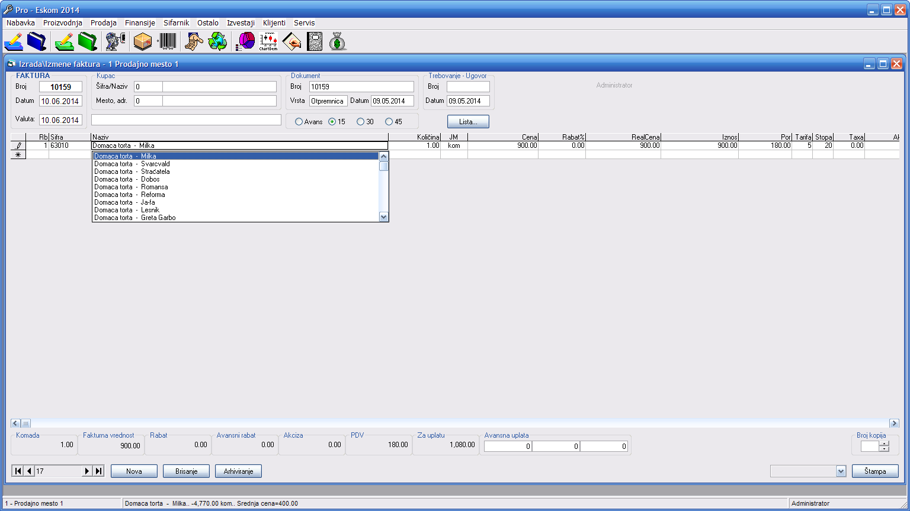The height and width of the screenshot is (511, 910).
Task: Open the dropdown next to Štampa
Action: pos(841,471)
